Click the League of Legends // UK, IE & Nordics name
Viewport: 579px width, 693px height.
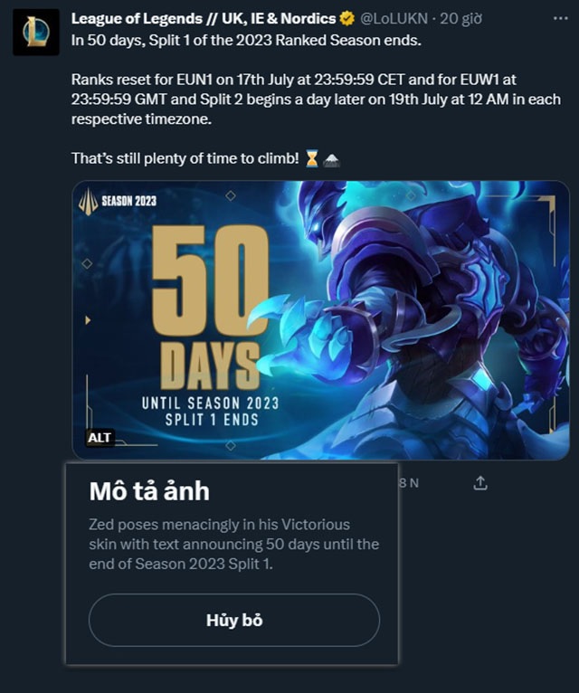[204, 19]
